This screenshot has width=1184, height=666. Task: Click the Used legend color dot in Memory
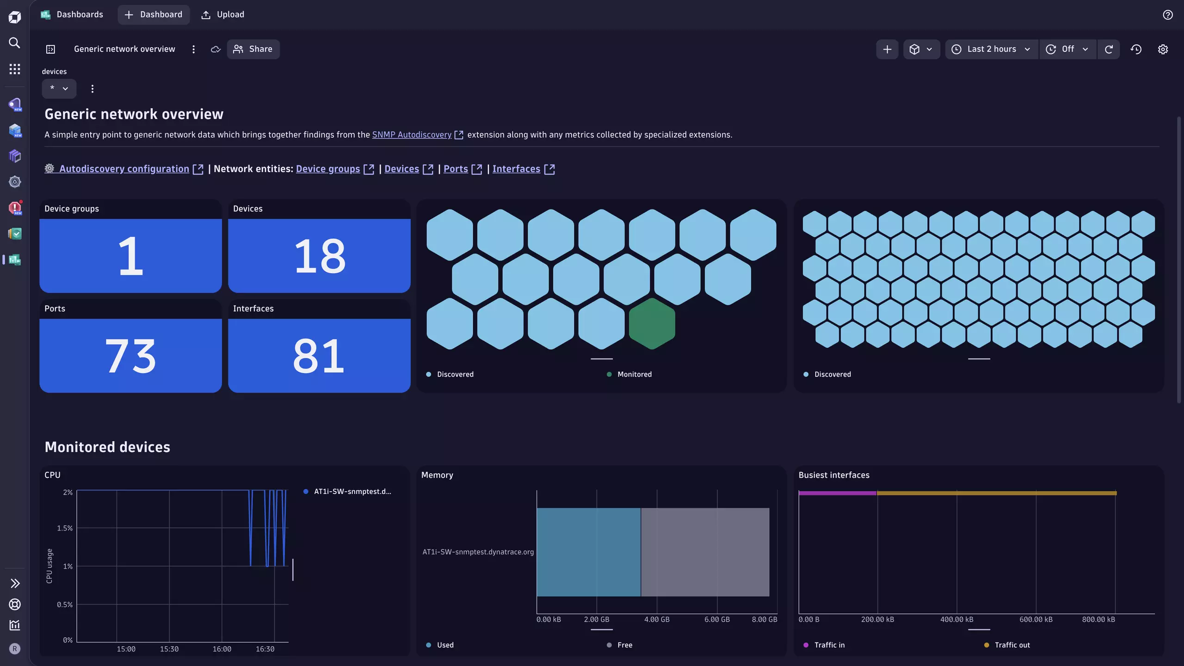click(429, 644)
